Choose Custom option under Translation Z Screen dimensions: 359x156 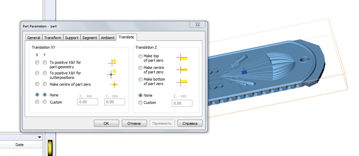(x=140, y=103)
